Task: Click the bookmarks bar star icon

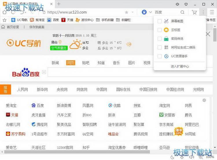Action: pyautogui.click(x=5, y=20)
